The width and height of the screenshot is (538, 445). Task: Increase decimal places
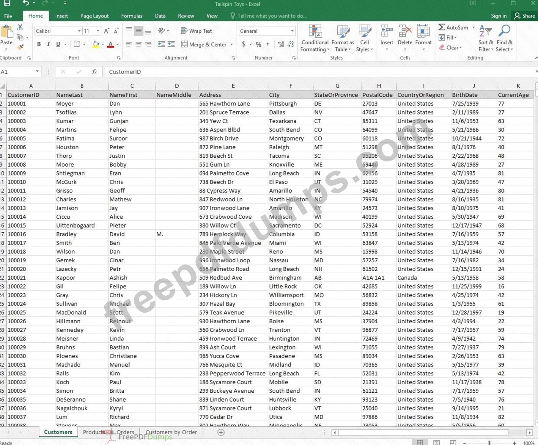[x=281, y=44]
